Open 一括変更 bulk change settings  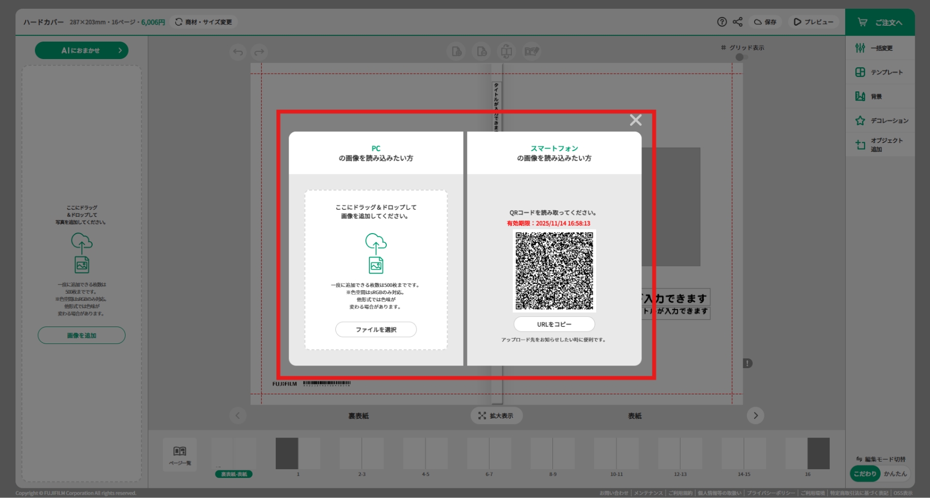pos(880,48)
